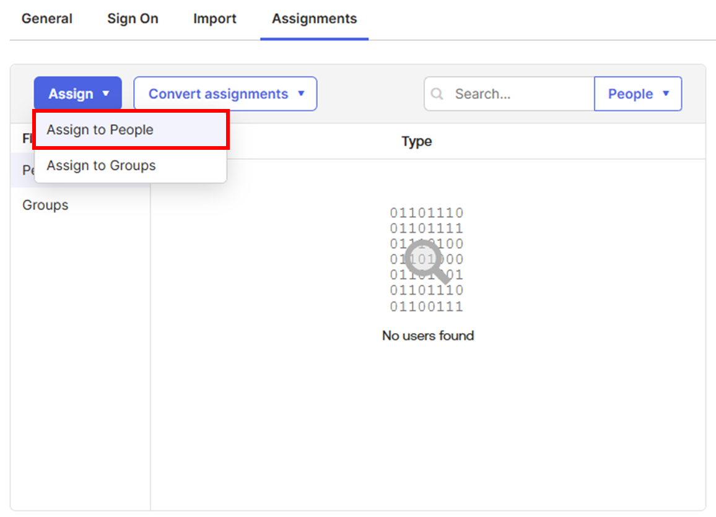716x517 pixels.
Task: Choose Assign to People menu option
Action: pyautogui.click(x=131, y=129)
